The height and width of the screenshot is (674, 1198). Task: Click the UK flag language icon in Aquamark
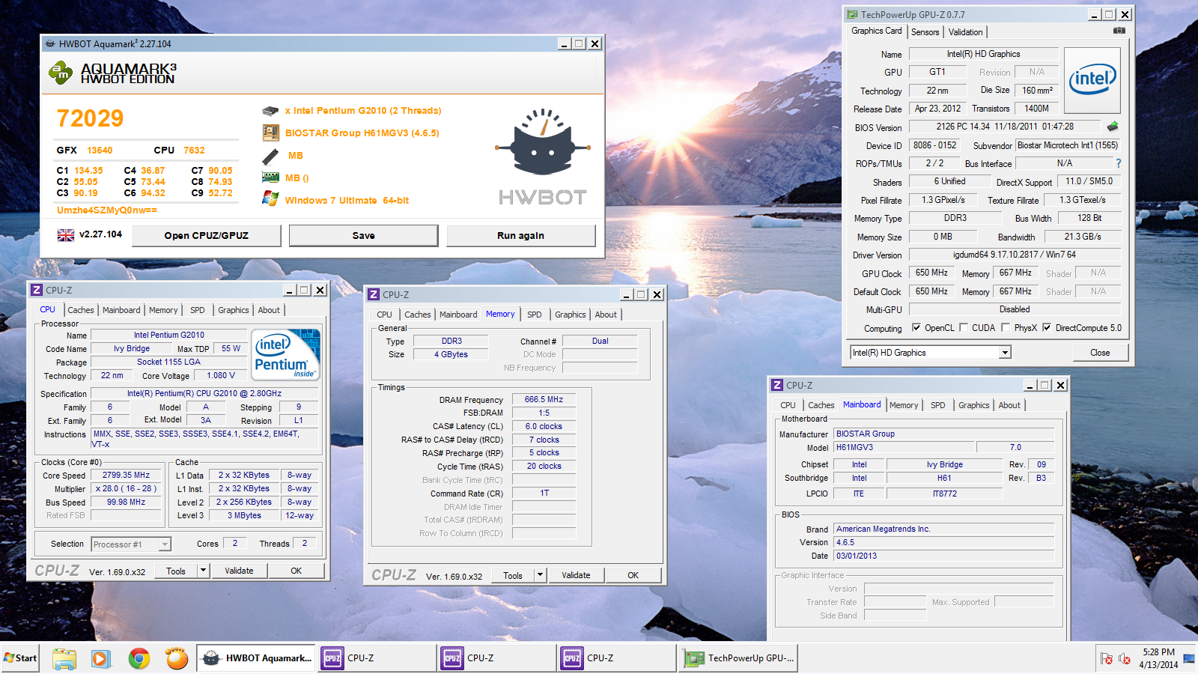[66, 235]
